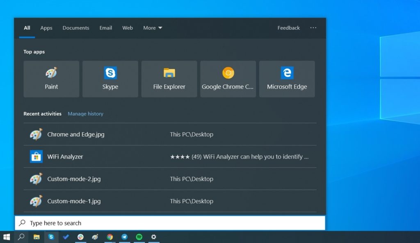
Task: Click inside the search input field
Action: point(164,223)
